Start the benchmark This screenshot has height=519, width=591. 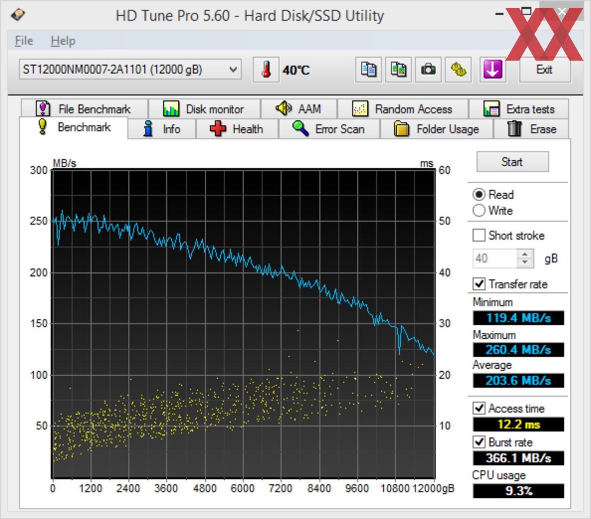click(512, 162)
